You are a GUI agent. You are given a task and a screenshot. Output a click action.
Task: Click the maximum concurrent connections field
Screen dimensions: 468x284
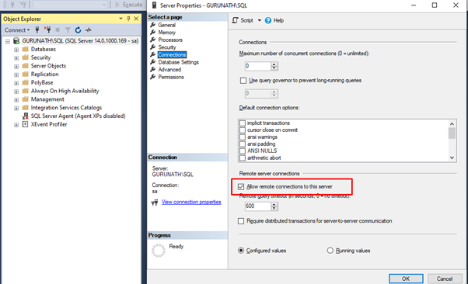point(257,66)
